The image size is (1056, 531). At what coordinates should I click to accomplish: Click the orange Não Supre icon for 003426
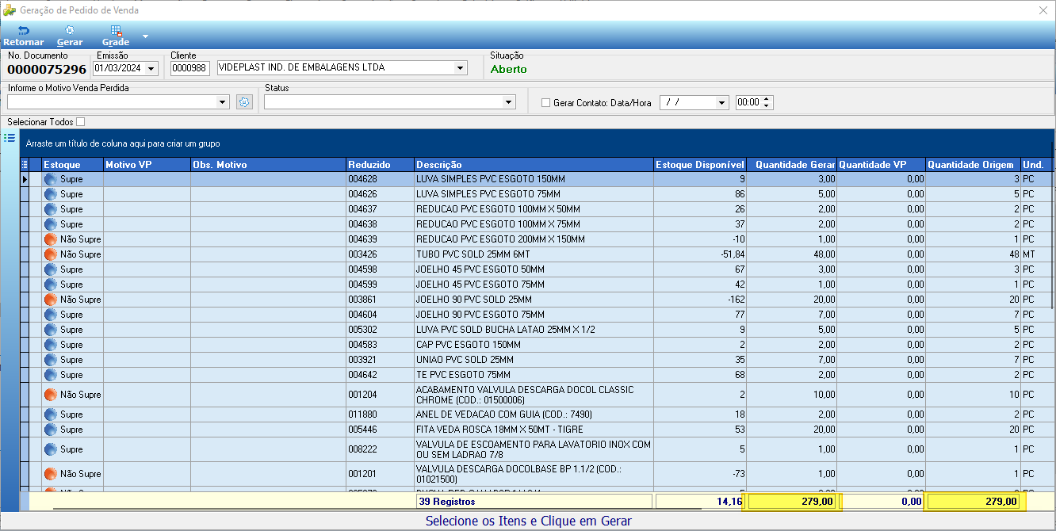pyautogui.click(x=51, y=254)
